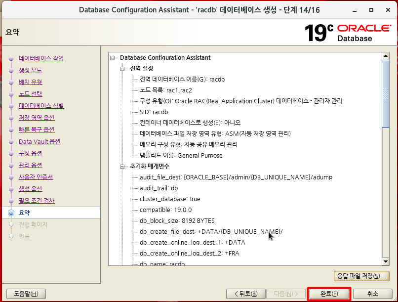The height and width of the screenshot is (302, 398).
Task: Select 컨테이너 데이터베이스로 생성(E): 아니오 row
Action: coord(190,123)
